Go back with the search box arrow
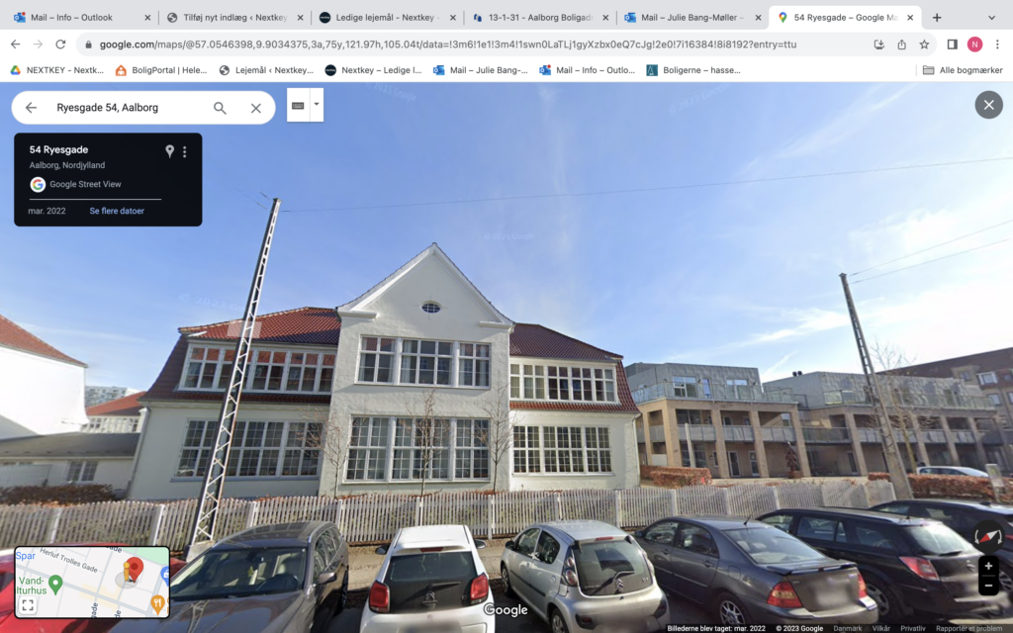 tap(31, 108)
